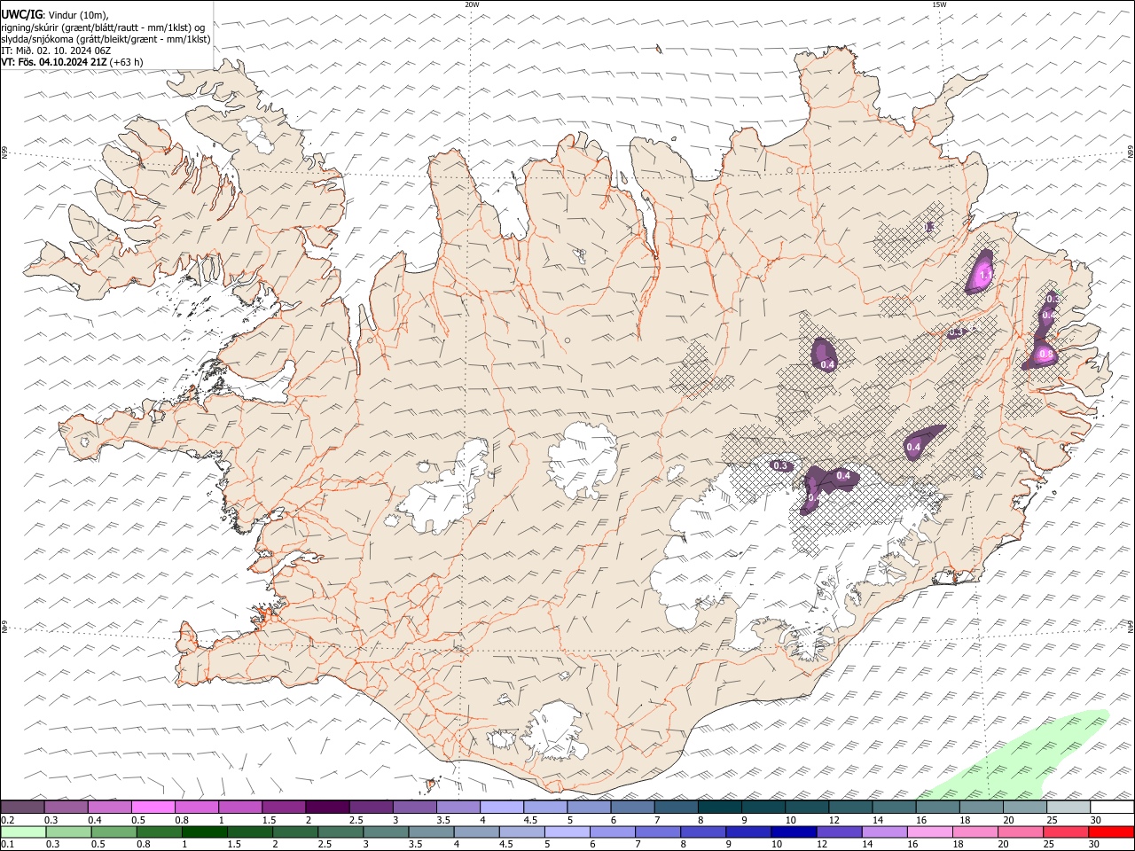Click the IT: Mið. 02. 10. 2024 06Z text
The width and height of the screenshot is (1135, 851).
[x=56, y=51]
